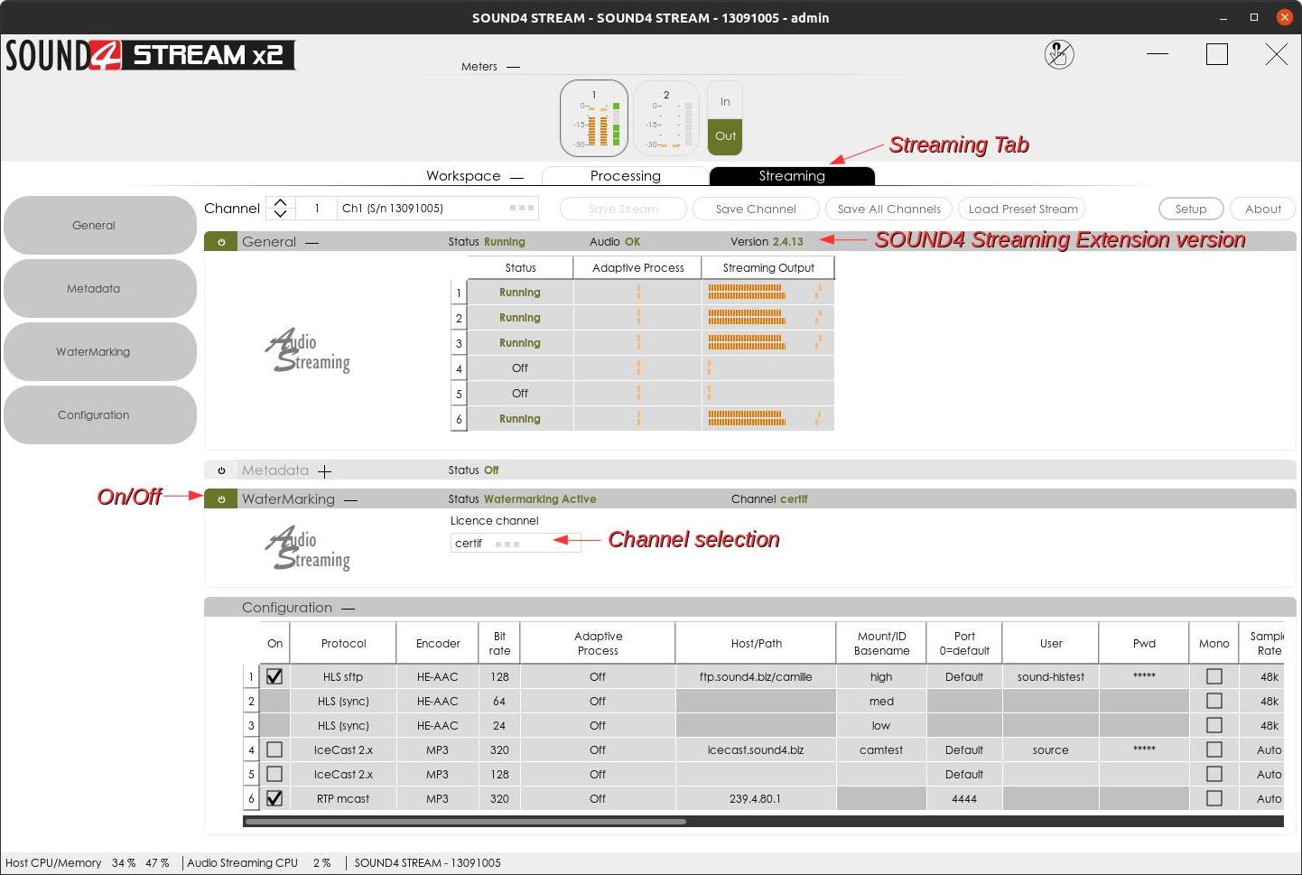Open Setup
This screenshot has height=875, width=1302.
(1191, 209)
